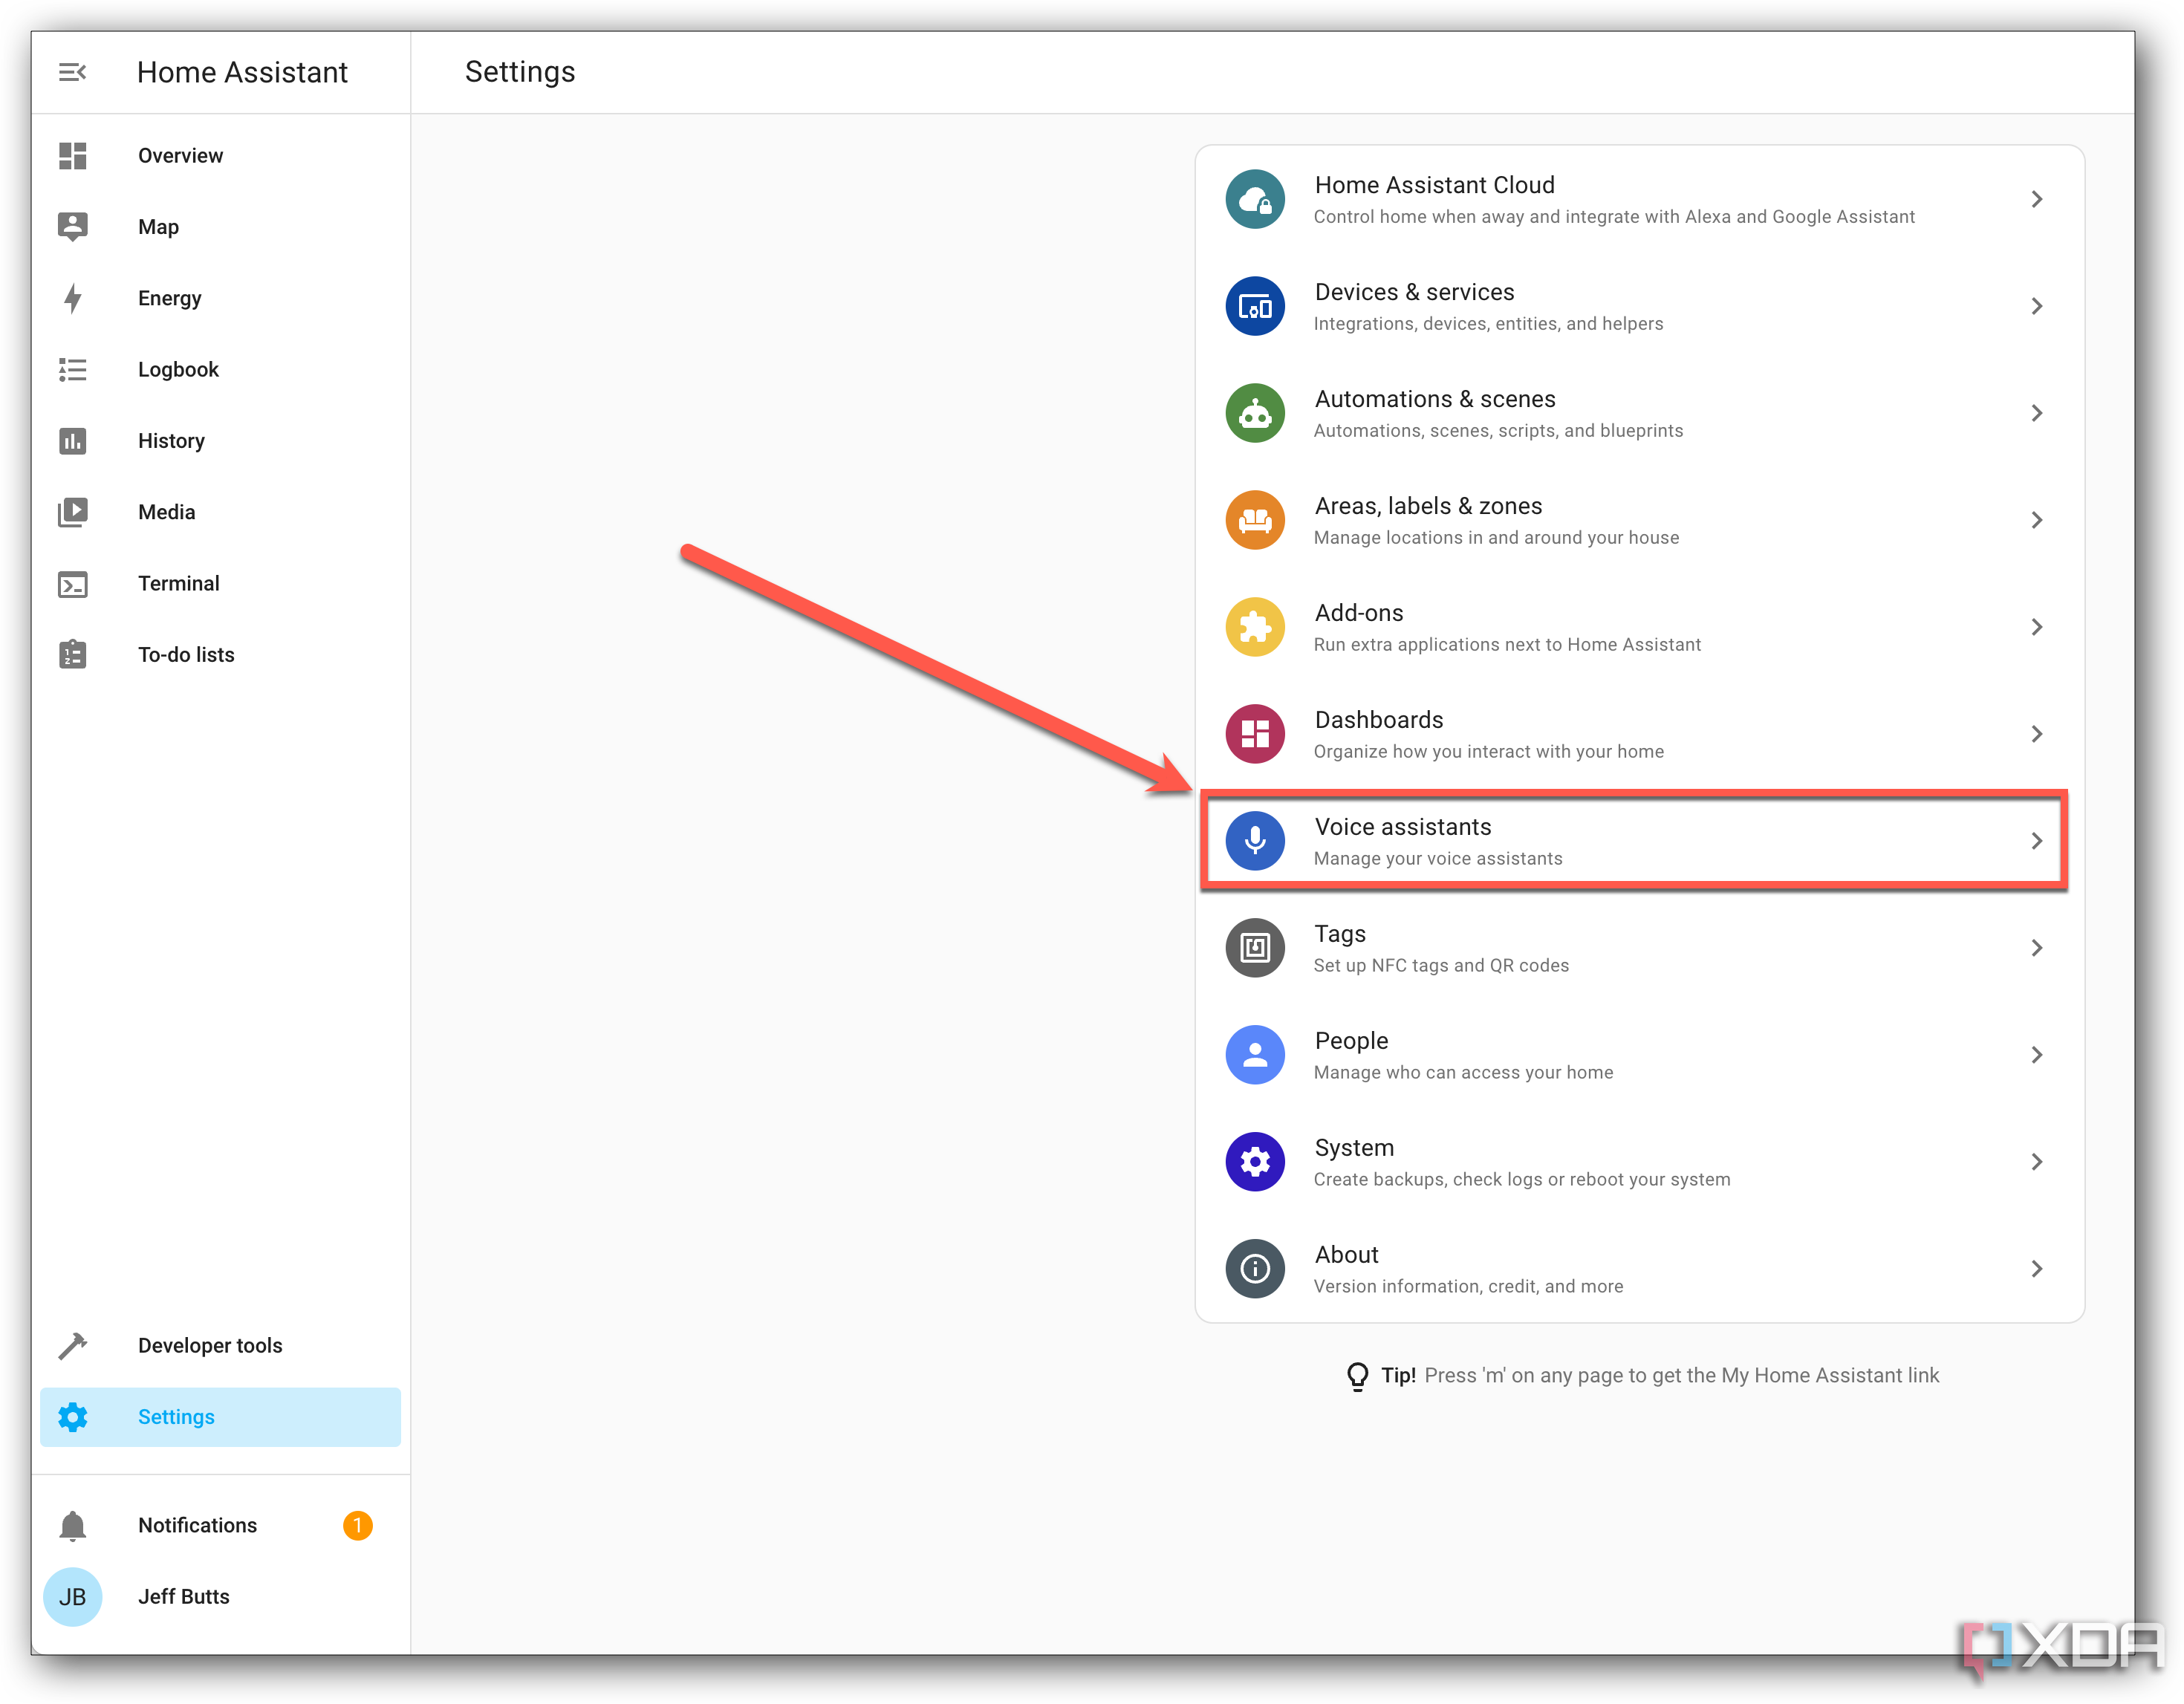Expand Voice assistants chevron arrow
2184x1704 pixels.
click(x=2037, y=842)
